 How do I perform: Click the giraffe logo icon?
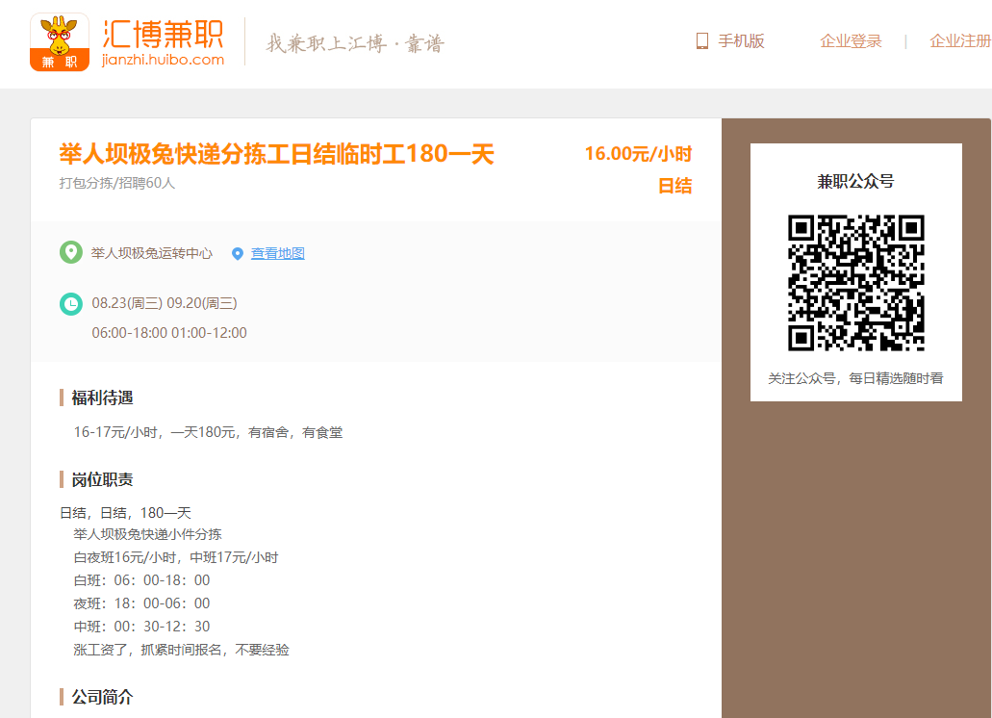click(x=60, y=41)
